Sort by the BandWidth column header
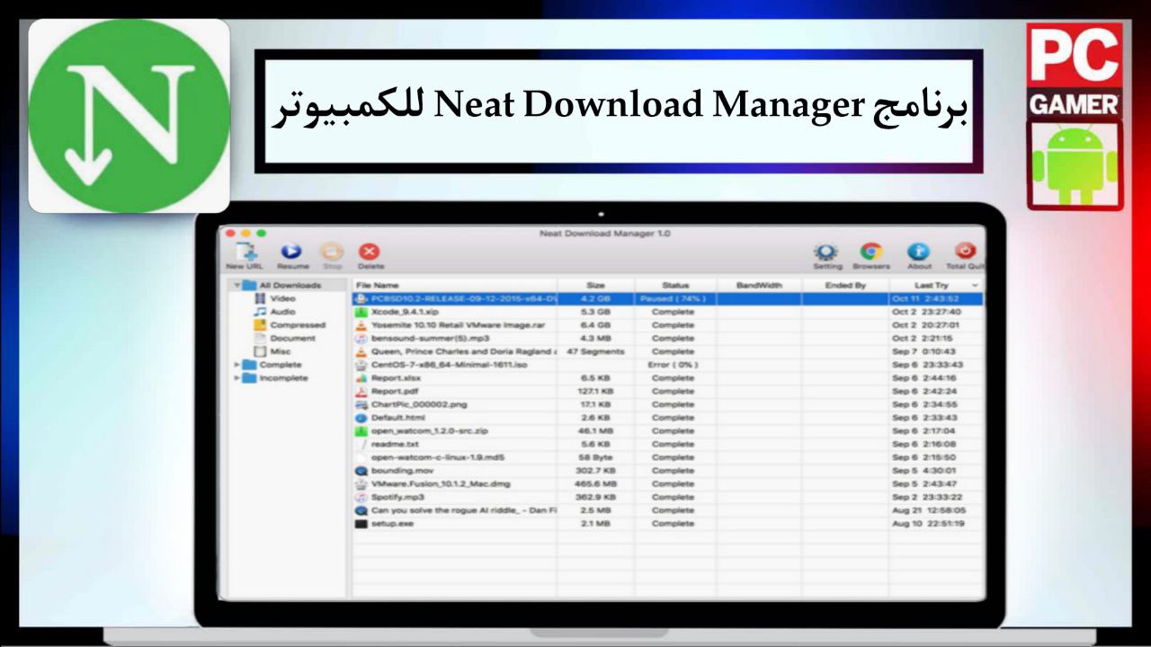 [x=759, y=285]
